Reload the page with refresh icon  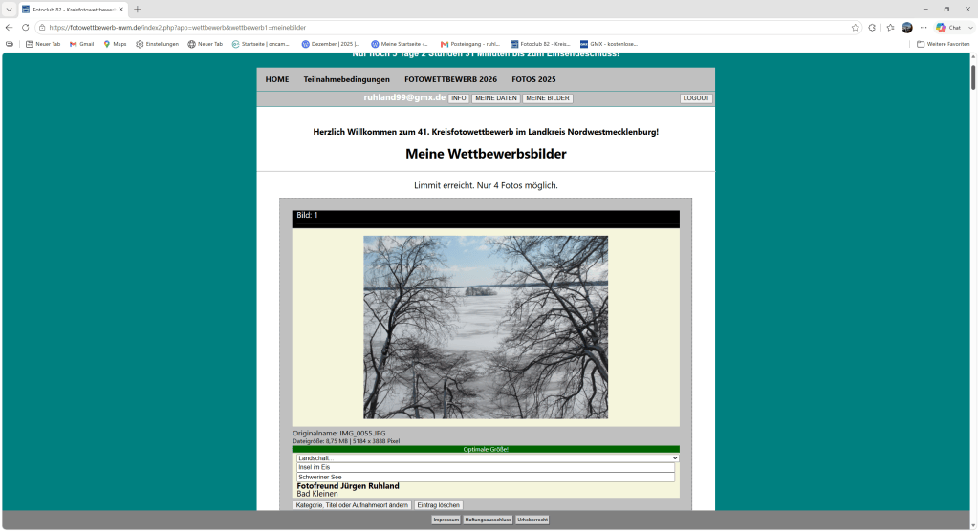26,28
